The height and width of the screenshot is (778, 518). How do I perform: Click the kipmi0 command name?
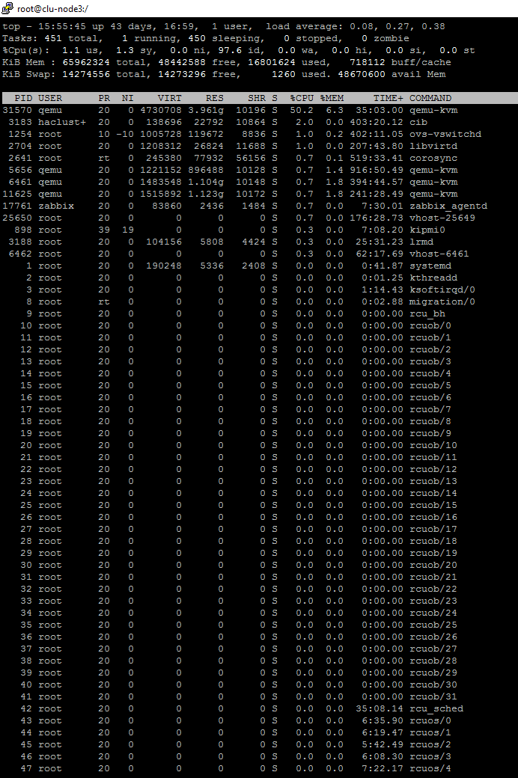[x=427, y=230]
